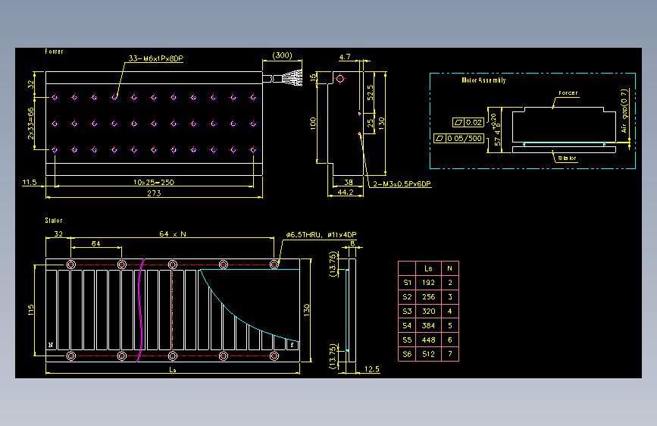Screen dimensions: 657x426
Task: Click the S6 row label
Action: (407, 354)
